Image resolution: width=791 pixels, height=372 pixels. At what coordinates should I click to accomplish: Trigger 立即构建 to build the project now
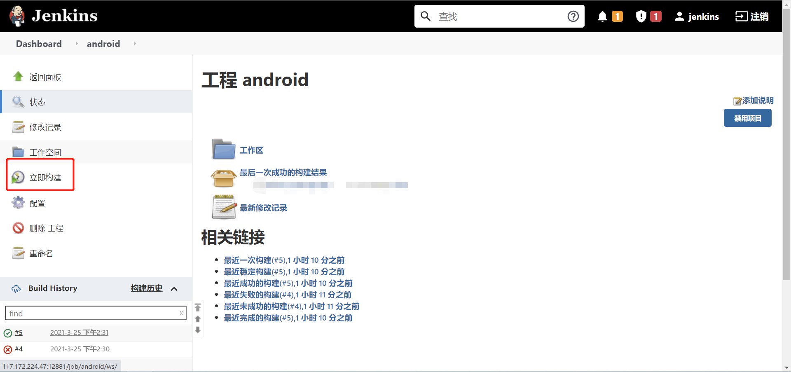click(45, 177)
